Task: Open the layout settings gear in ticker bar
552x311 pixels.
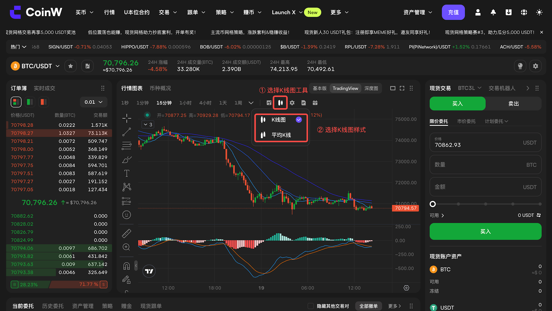Action: click(536, 66)
